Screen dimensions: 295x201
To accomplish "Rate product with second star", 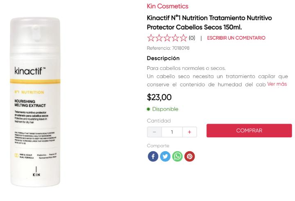I will point(159,38).
